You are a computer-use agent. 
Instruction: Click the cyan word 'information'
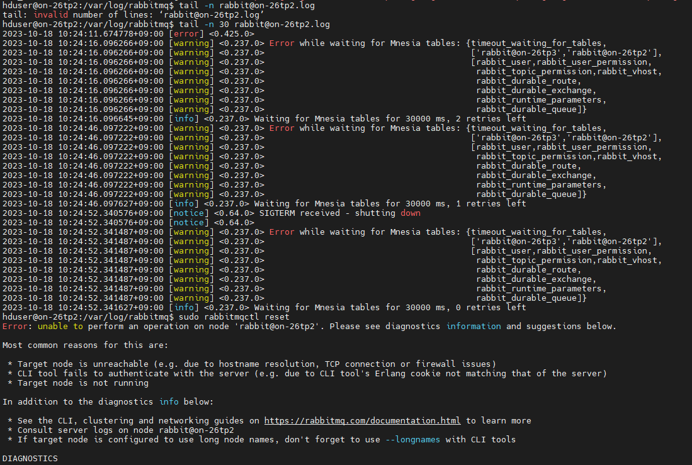pos(474,327)
